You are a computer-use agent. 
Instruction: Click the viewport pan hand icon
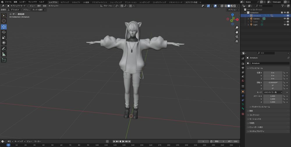[x=237, y=32]
